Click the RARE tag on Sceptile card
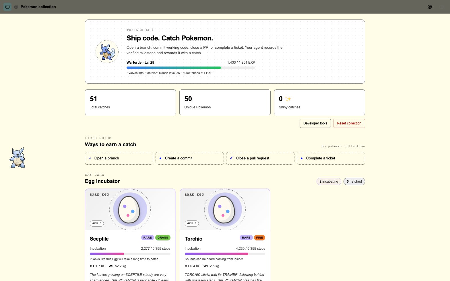450x281 pixels. (148, 238)
